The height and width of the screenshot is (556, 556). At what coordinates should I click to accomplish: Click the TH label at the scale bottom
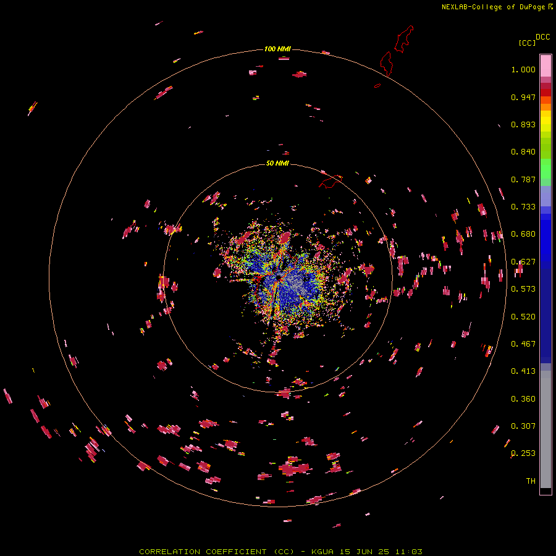531,481
